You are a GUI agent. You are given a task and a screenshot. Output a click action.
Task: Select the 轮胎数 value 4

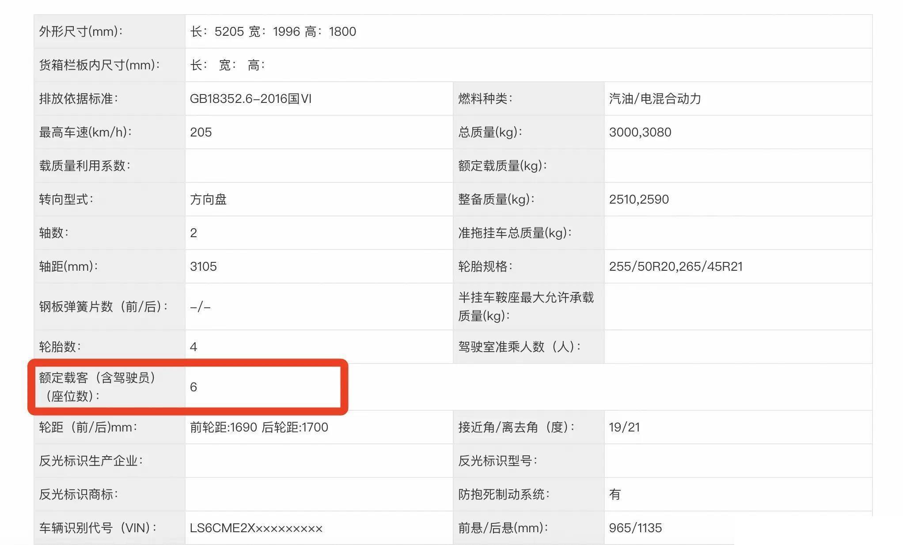pyautogui.click(x=193, y=347)
